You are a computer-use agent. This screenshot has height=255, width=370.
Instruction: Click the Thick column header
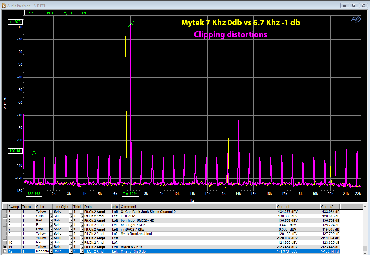[78, 207]
